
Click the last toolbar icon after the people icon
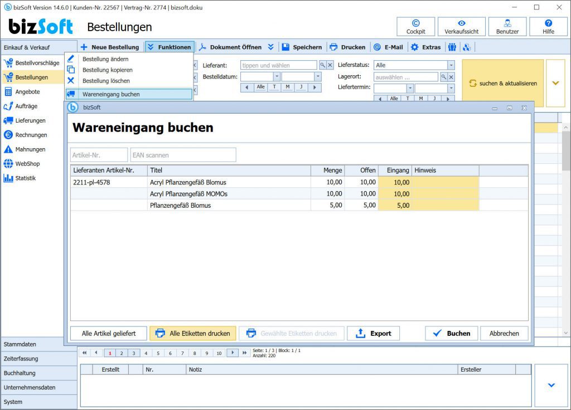[467, 47]
